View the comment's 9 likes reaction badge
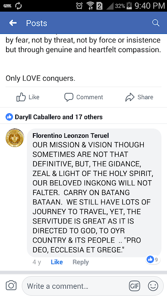The image size is (167, 298). click(x=153, y=259)
